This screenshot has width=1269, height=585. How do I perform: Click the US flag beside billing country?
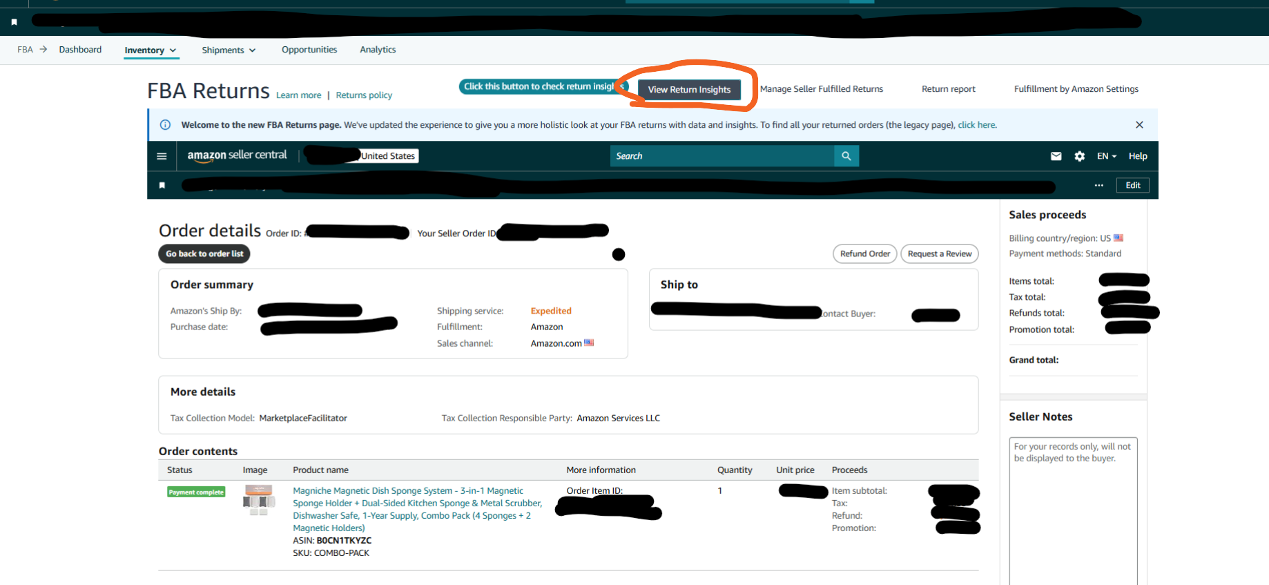[x=1118, y=238]
